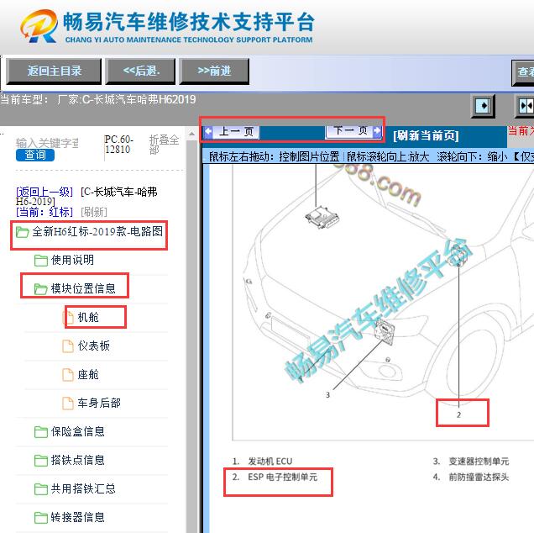
Task: Click the file icon beside 仪表板
Action: (x=68, y=346)
